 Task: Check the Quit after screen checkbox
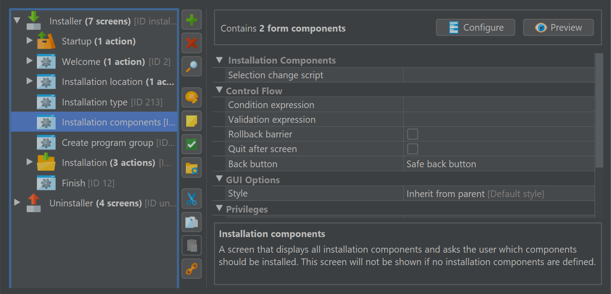pyautogui.click(x=413, y=149)
